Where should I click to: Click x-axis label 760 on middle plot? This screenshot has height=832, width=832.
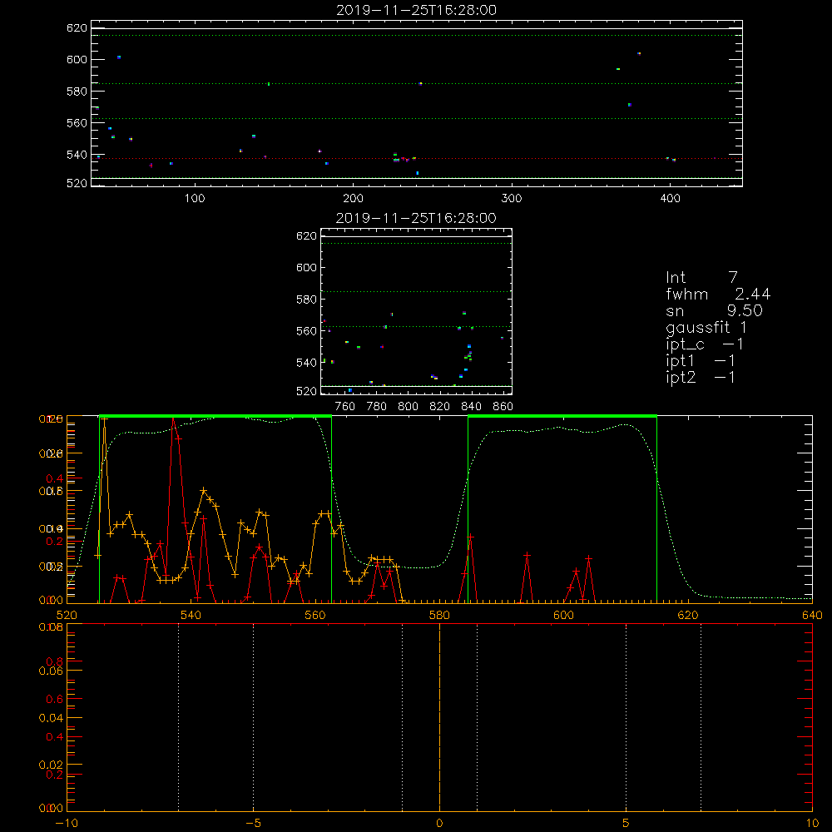[x=345, y=407]
